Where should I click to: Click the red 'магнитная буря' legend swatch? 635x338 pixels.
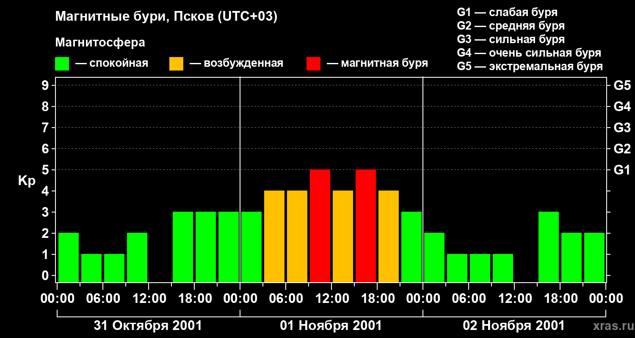(313, 64)
